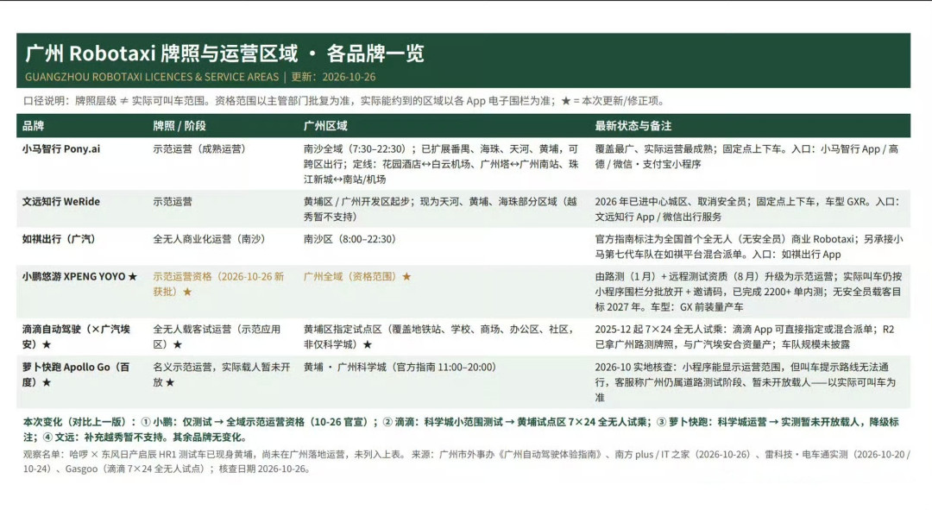Screen dimensions: 932x510
Task: Click the title 广州 Robotaxi 牌照与运营区域
Action: tap(161, 54)
